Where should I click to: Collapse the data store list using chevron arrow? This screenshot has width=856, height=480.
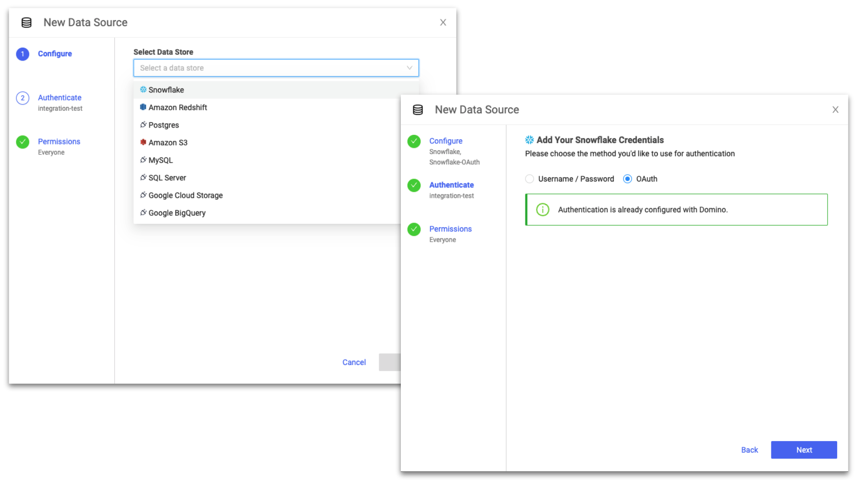click(409, 68)
